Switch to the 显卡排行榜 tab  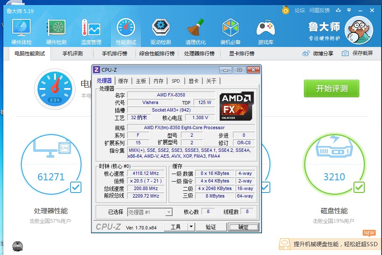(x=242, y=54)
